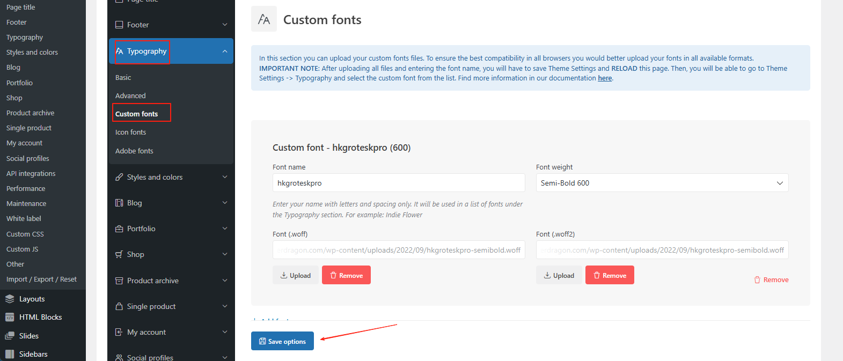Expand the Portfolio section chevron
Viewport: 843px width, 361px height.
tap(224, 229)
